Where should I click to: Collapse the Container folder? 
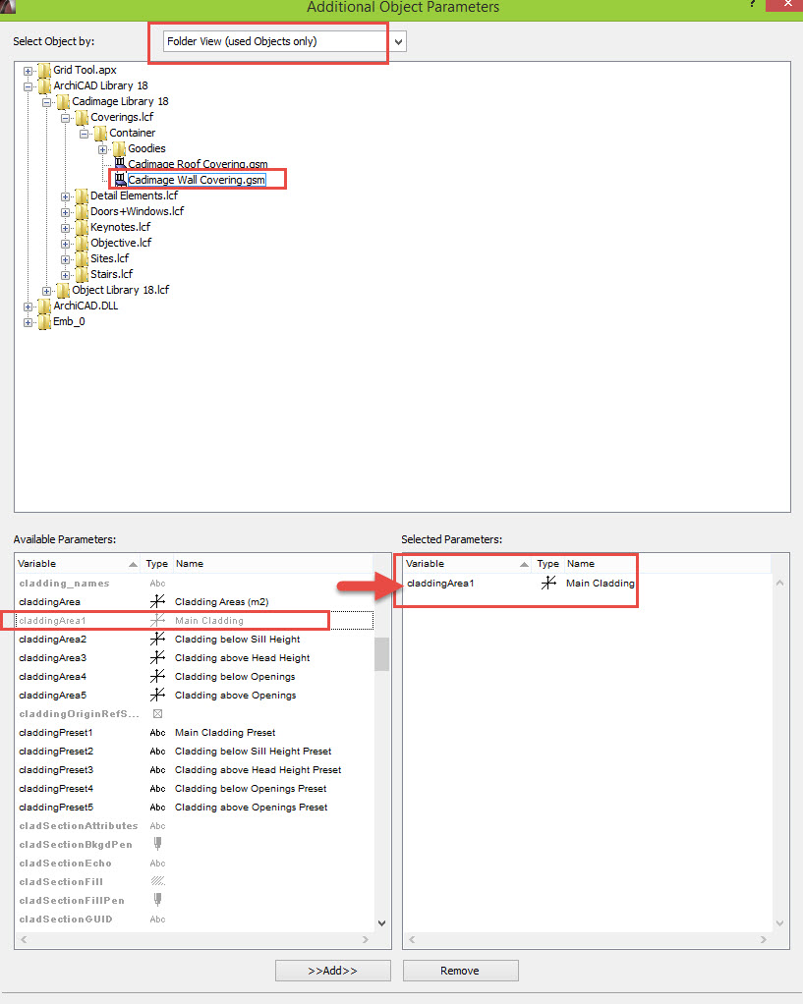click(84, 134)
